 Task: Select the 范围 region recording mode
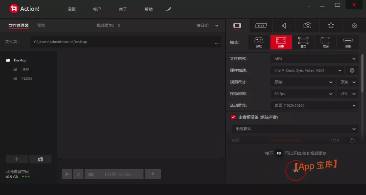click(x=325, y=42)
